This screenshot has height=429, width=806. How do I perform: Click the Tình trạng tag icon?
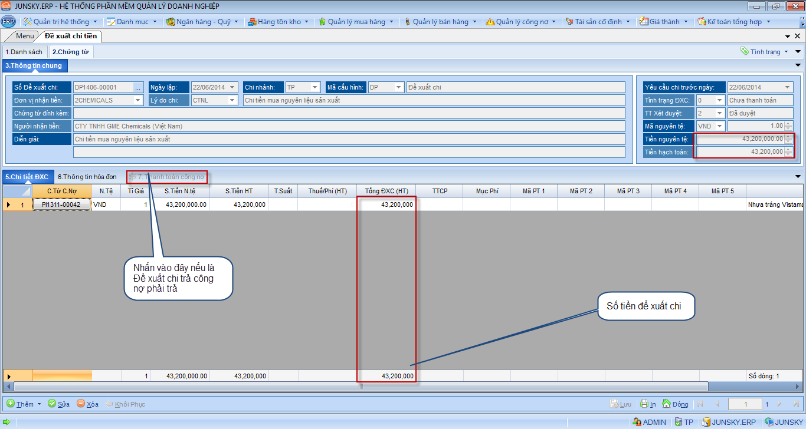pos(745,52)
